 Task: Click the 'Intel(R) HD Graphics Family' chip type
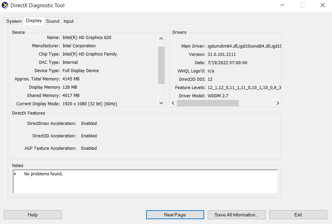[89, 54]
